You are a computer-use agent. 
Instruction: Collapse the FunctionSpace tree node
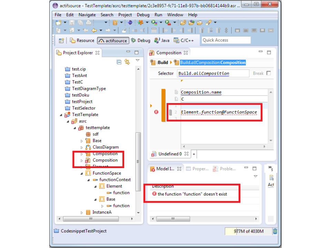(x=82, y=173)
